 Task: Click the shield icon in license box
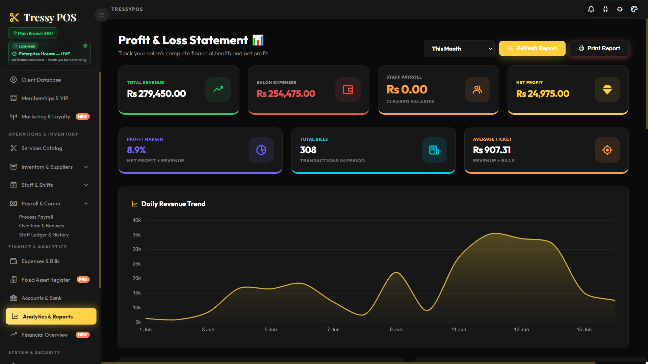(85, 46)
